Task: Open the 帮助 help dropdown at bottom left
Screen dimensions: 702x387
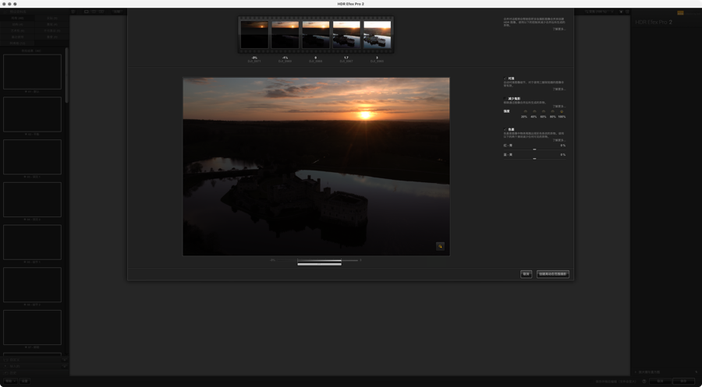Action: coord(11,382)
